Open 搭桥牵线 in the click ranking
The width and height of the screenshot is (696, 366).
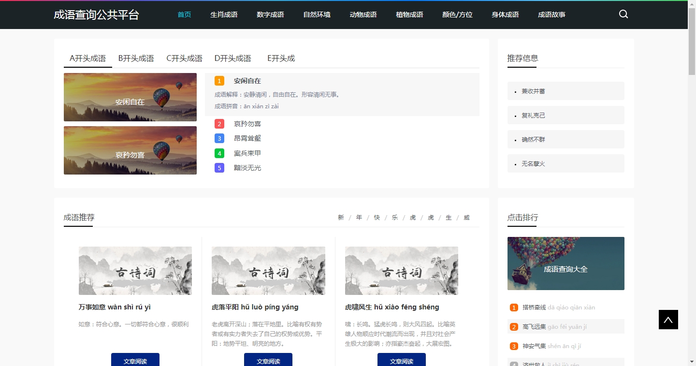pyautogui.click(x=534, y=307)
